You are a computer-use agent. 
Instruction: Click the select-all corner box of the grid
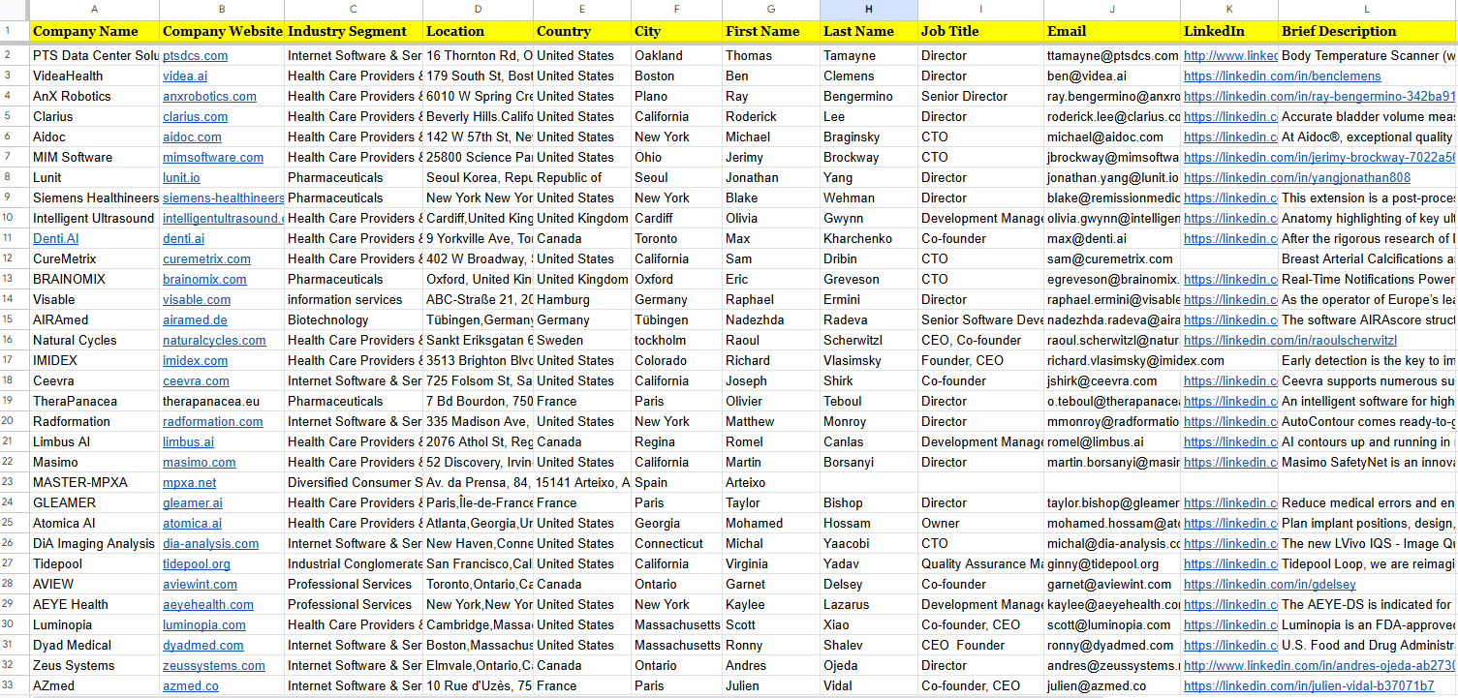click(14, 10)
